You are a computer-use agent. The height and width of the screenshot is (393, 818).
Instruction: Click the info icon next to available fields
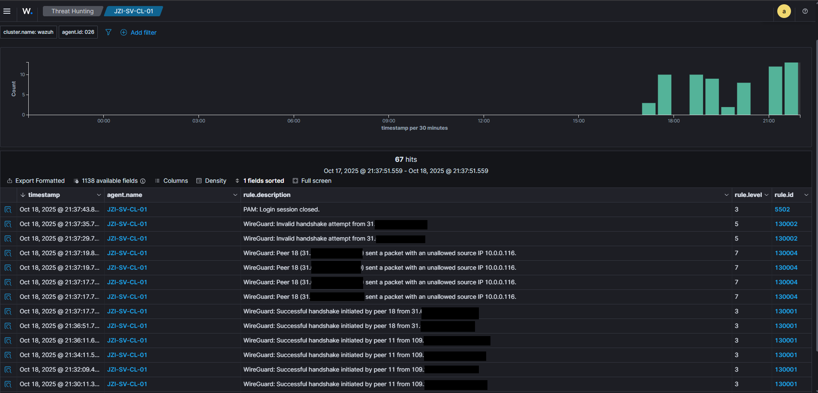point(143,181)
